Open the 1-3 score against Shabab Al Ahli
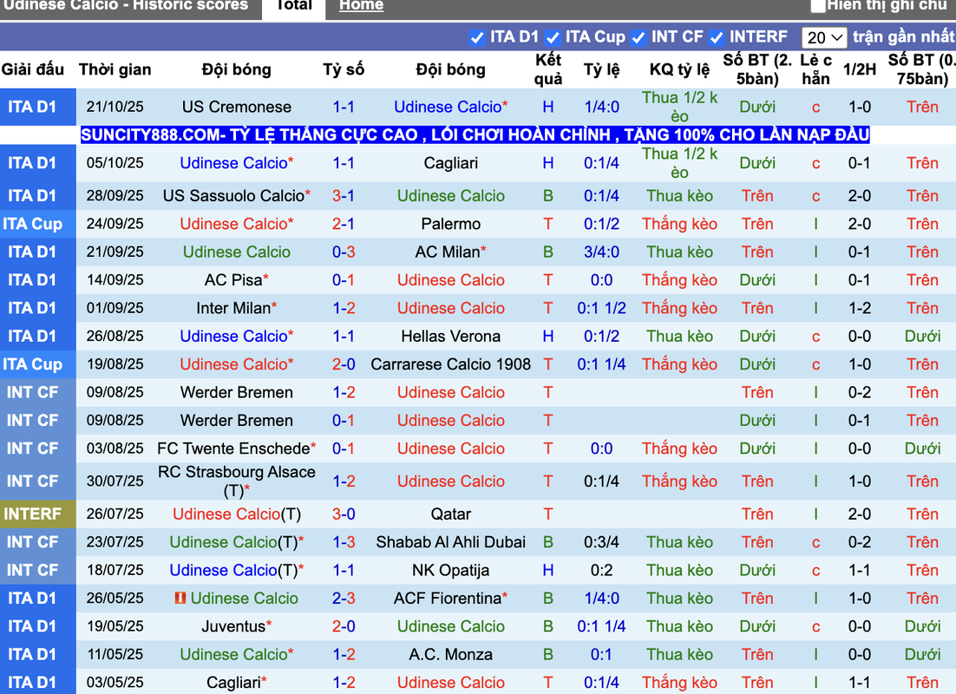This screenshot has width=956, height=694. coord(344,542)
